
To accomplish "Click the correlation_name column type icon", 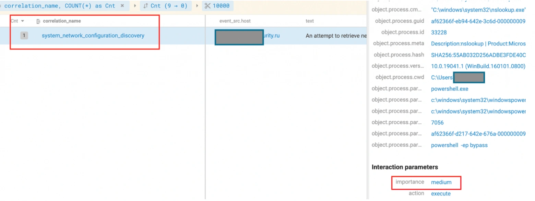I will pos(38,21).
